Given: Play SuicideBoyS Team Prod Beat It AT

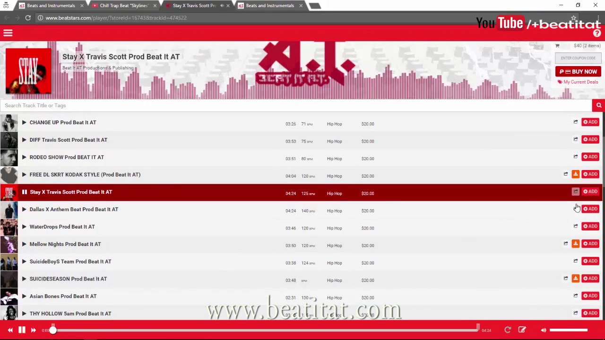Looking at the screenshot, I should tap(24, 262).
